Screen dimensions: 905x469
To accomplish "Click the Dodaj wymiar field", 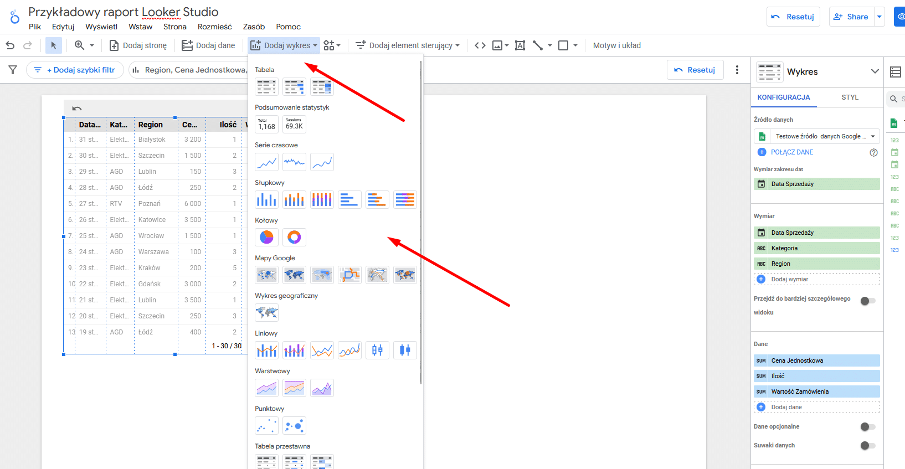I will tap(817, 279).
